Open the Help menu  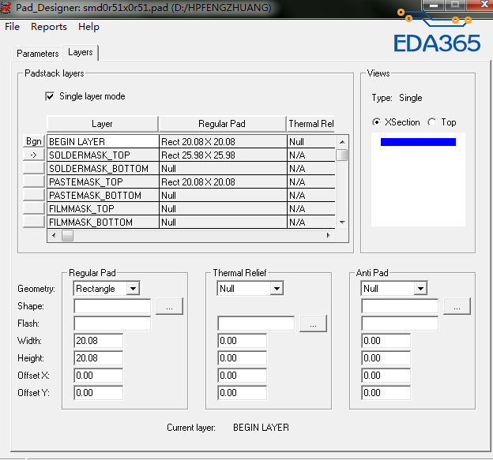[x=88, y=27]
